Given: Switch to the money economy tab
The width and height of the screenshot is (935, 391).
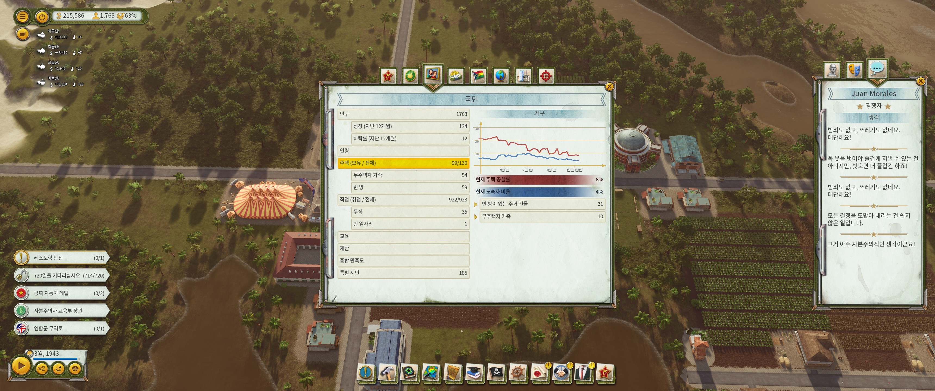Looking at the screenshot, I should point(455,75).
